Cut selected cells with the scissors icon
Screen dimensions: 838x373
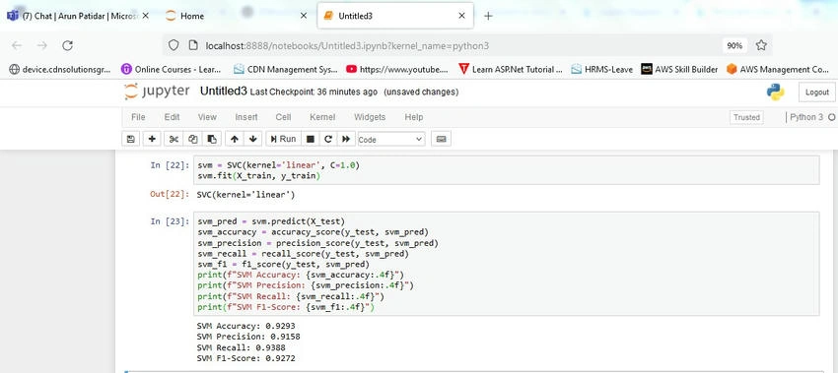coord(174,139)
